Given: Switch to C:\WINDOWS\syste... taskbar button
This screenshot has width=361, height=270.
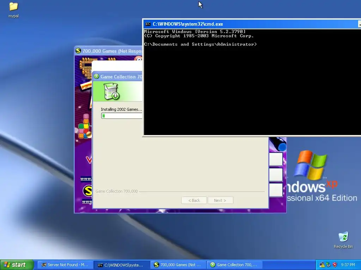Looking at the screenshot, I should [122, 265].
